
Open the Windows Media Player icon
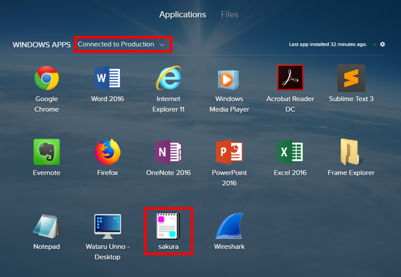(x=228, y=79)
